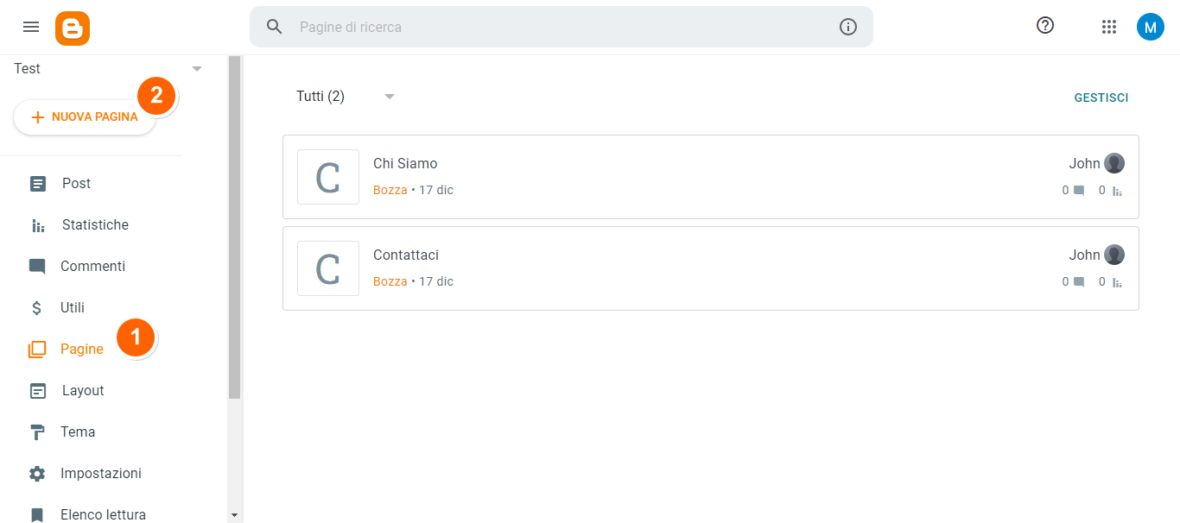Click the Blogger logo
Viewport: 1180px width, 523px height.
(x=73, y=28)
